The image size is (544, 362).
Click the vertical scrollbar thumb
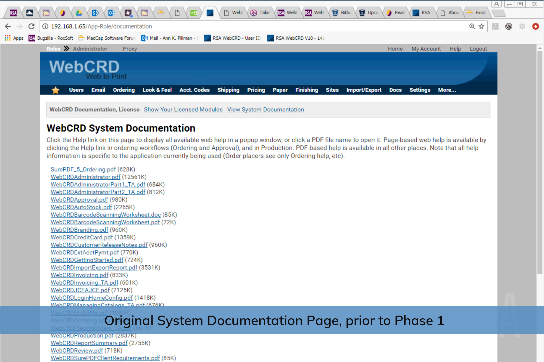[540, 163]
